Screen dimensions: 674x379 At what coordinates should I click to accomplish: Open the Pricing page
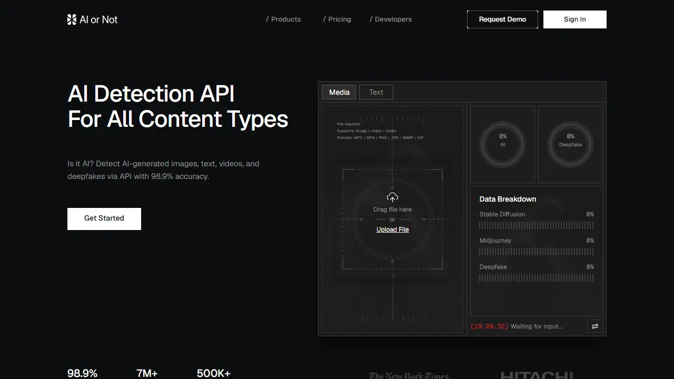click(337, 19)
